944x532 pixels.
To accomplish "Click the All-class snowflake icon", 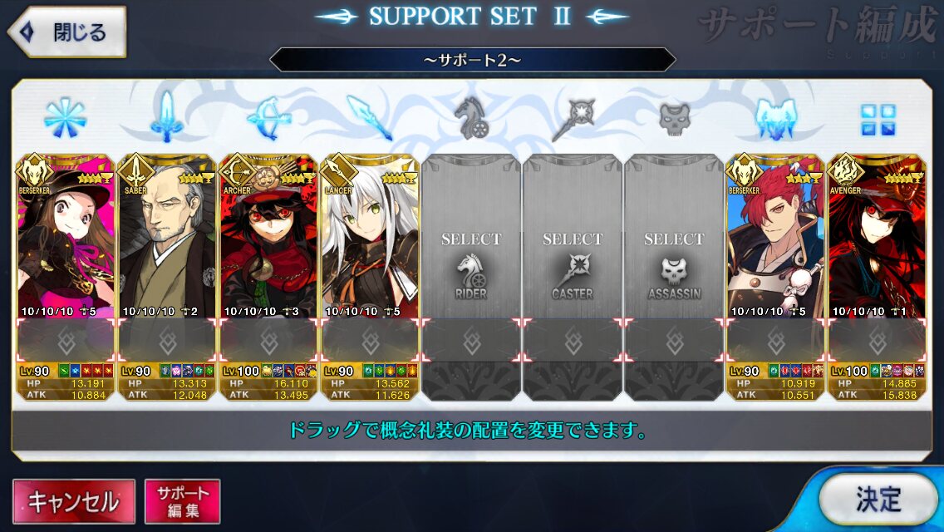I will tap(65, 118).
